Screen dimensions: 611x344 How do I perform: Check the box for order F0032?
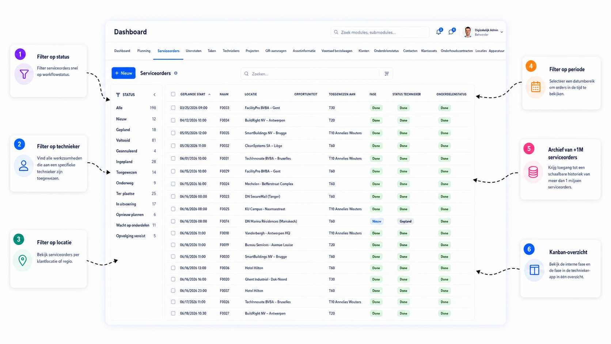pos(173,146)
